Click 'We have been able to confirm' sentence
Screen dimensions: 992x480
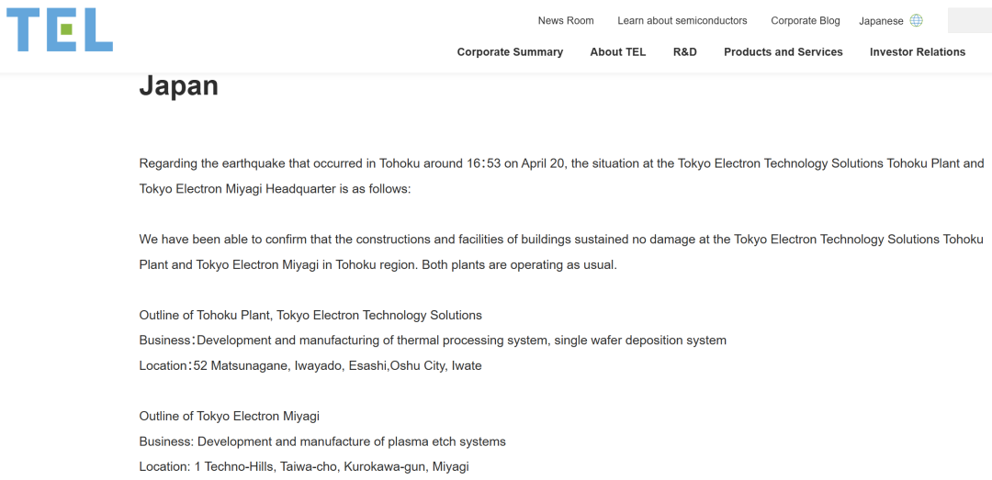click(561, 239)
